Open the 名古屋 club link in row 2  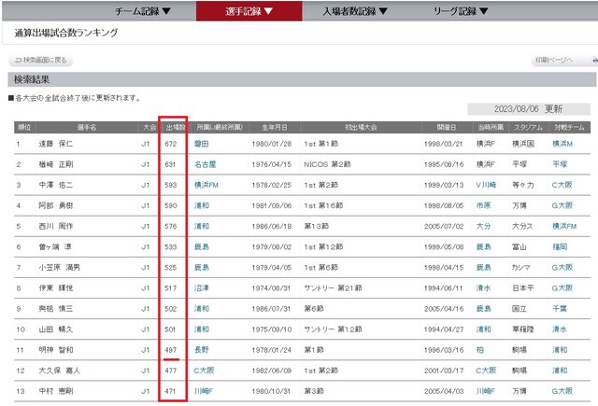point(204,165)
